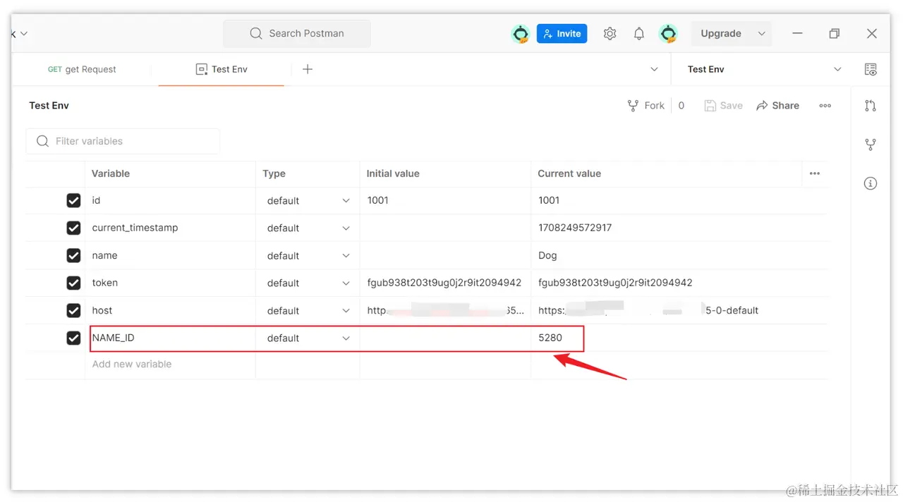Screen dimensions: 903x502
Task: Click the fork count 0
Action: [x=681, y=105]
